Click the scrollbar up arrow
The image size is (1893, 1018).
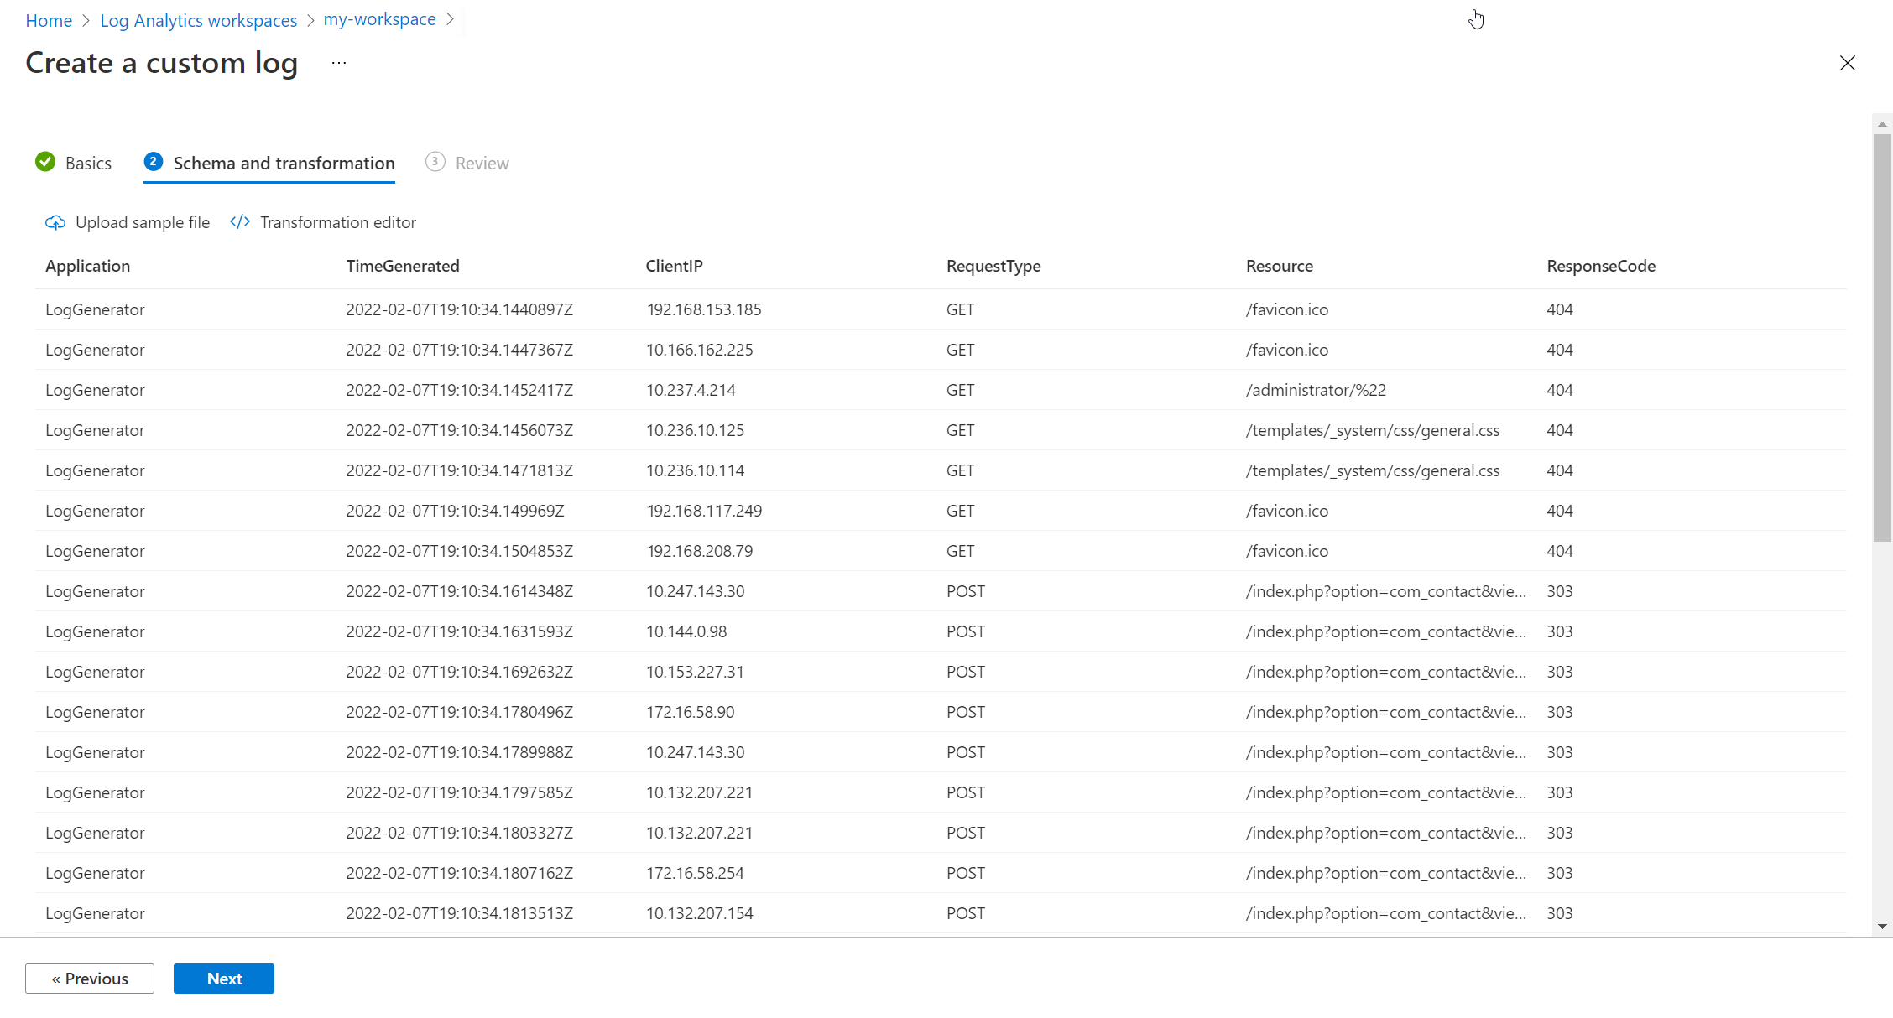coord(1882,123)
